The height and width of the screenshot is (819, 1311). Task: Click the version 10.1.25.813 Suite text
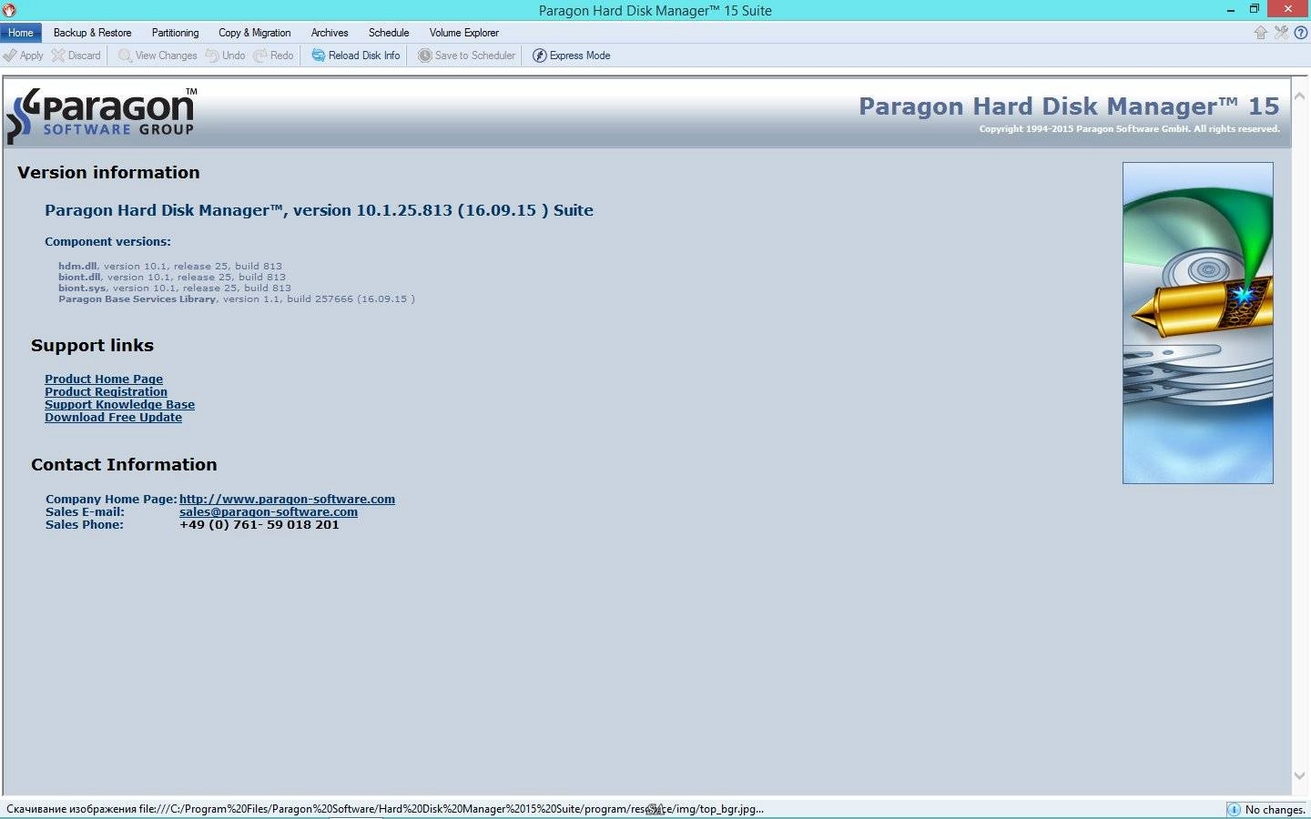[319, 210]
